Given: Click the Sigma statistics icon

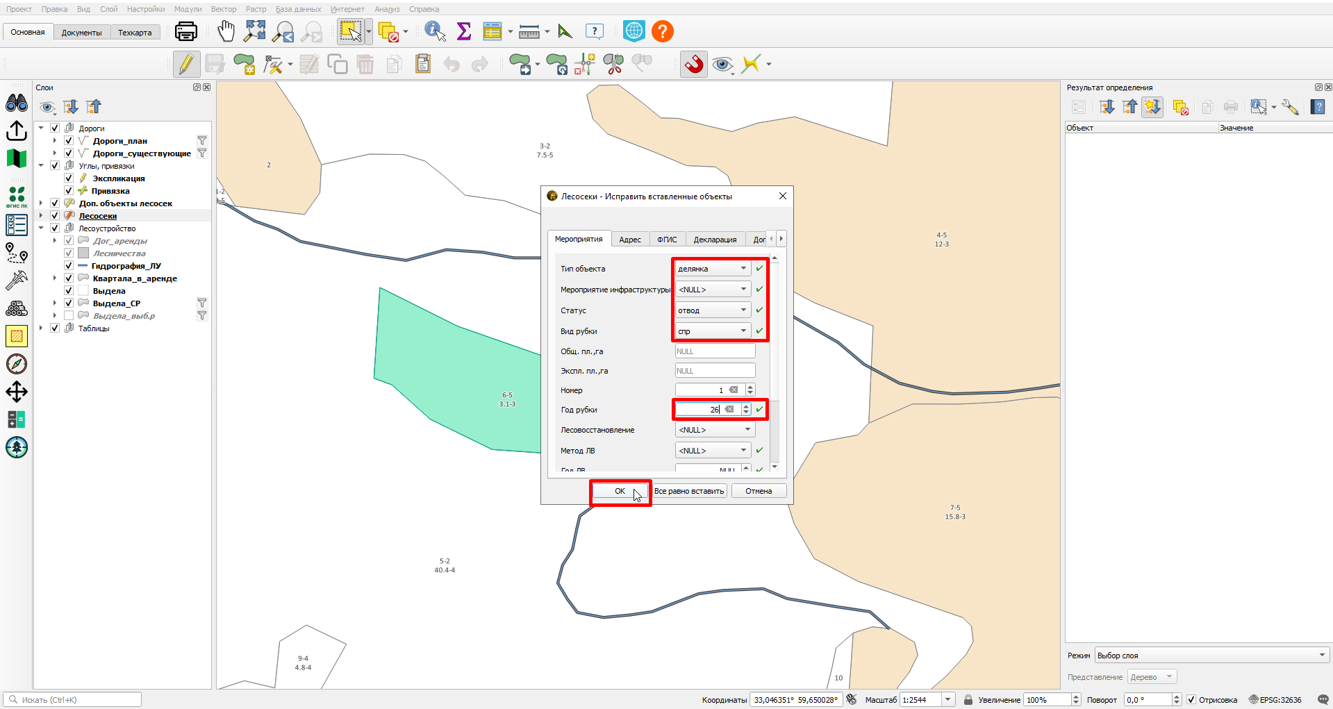Looking at the screenshot, I should point(464,31).
